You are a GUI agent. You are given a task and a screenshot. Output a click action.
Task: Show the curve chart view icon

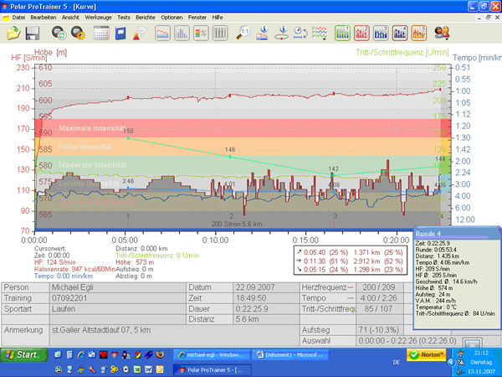(x=162, y=33)
